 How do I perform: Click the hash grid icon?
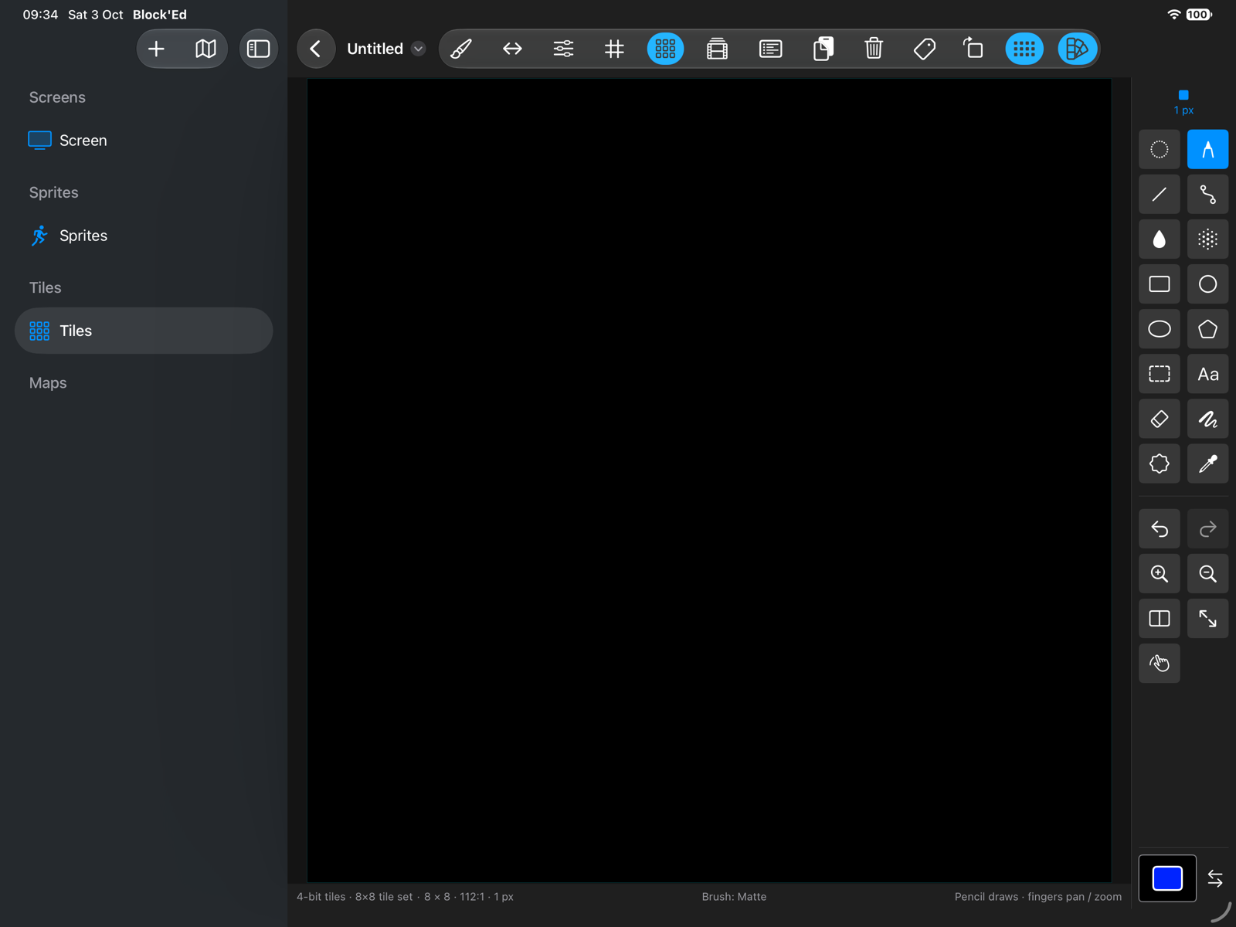pyautogui.click(x=614, y=49)
